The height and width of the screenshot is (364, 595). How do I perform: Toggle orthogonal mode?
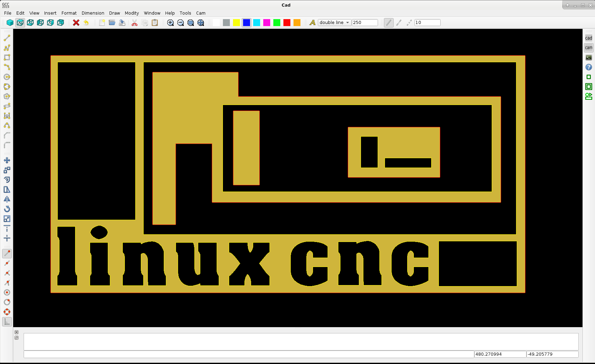(x=7, y=322)
